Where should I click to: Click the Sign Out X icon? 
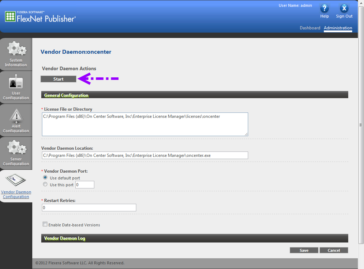(x=344, y=8)
